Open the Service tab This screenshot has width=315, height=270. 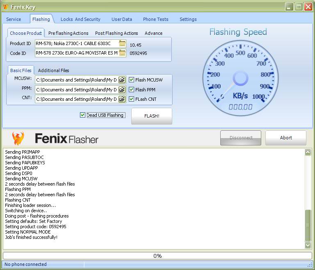point(14,19)
